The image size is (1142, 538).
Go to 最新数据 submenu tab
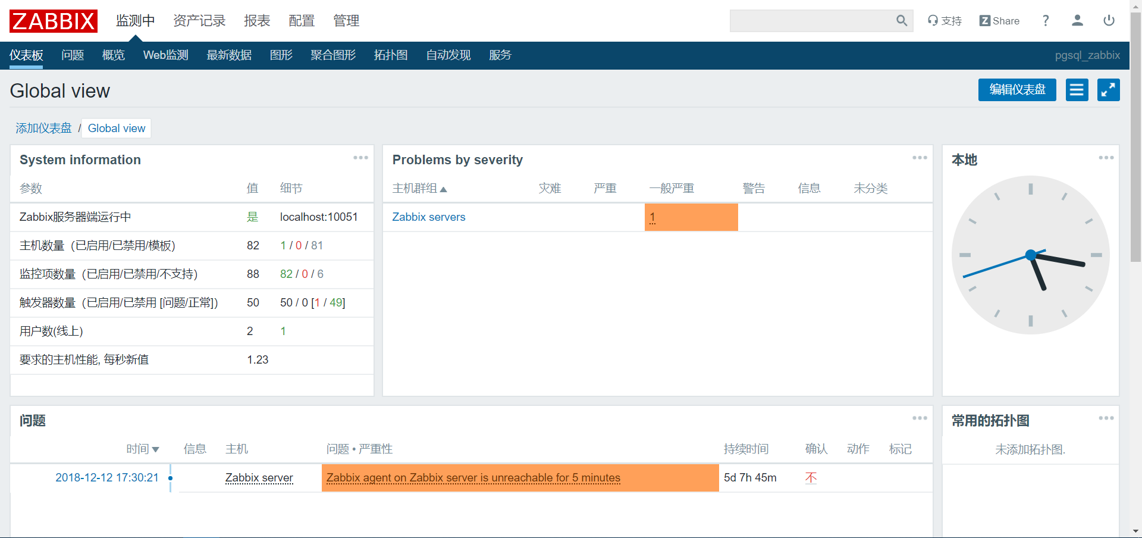tap(229, 55)
